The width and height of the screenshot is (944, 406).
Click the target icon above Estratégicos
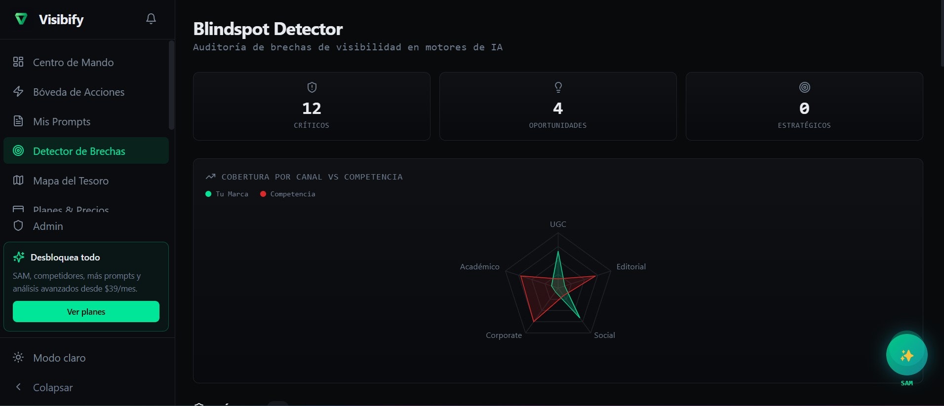[804, 87]
